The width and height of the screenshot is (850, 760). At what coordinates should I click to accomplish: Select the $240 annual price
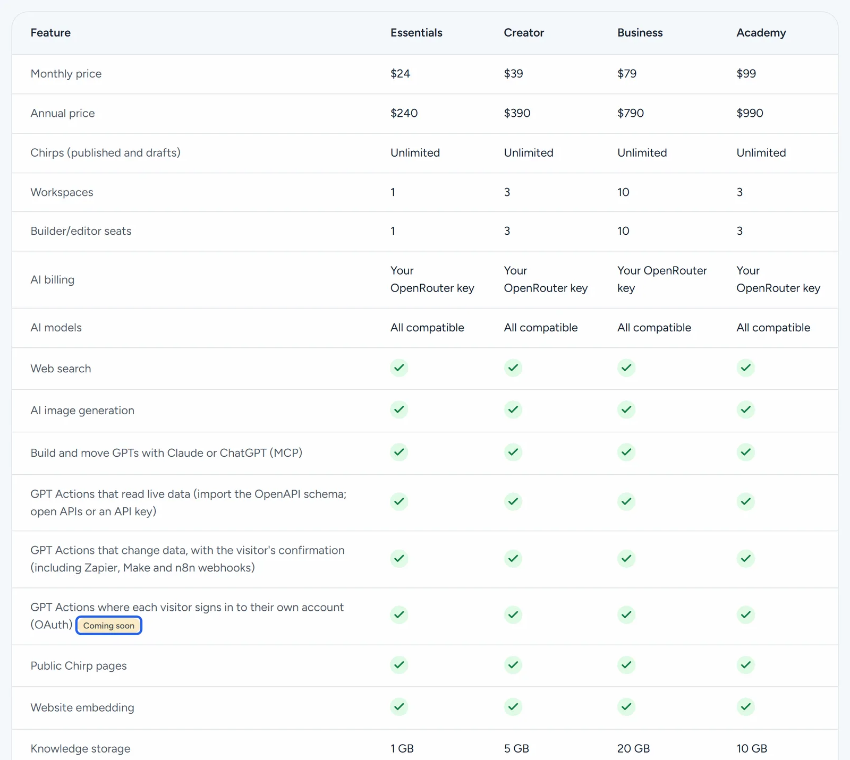[x=404, y=113]
